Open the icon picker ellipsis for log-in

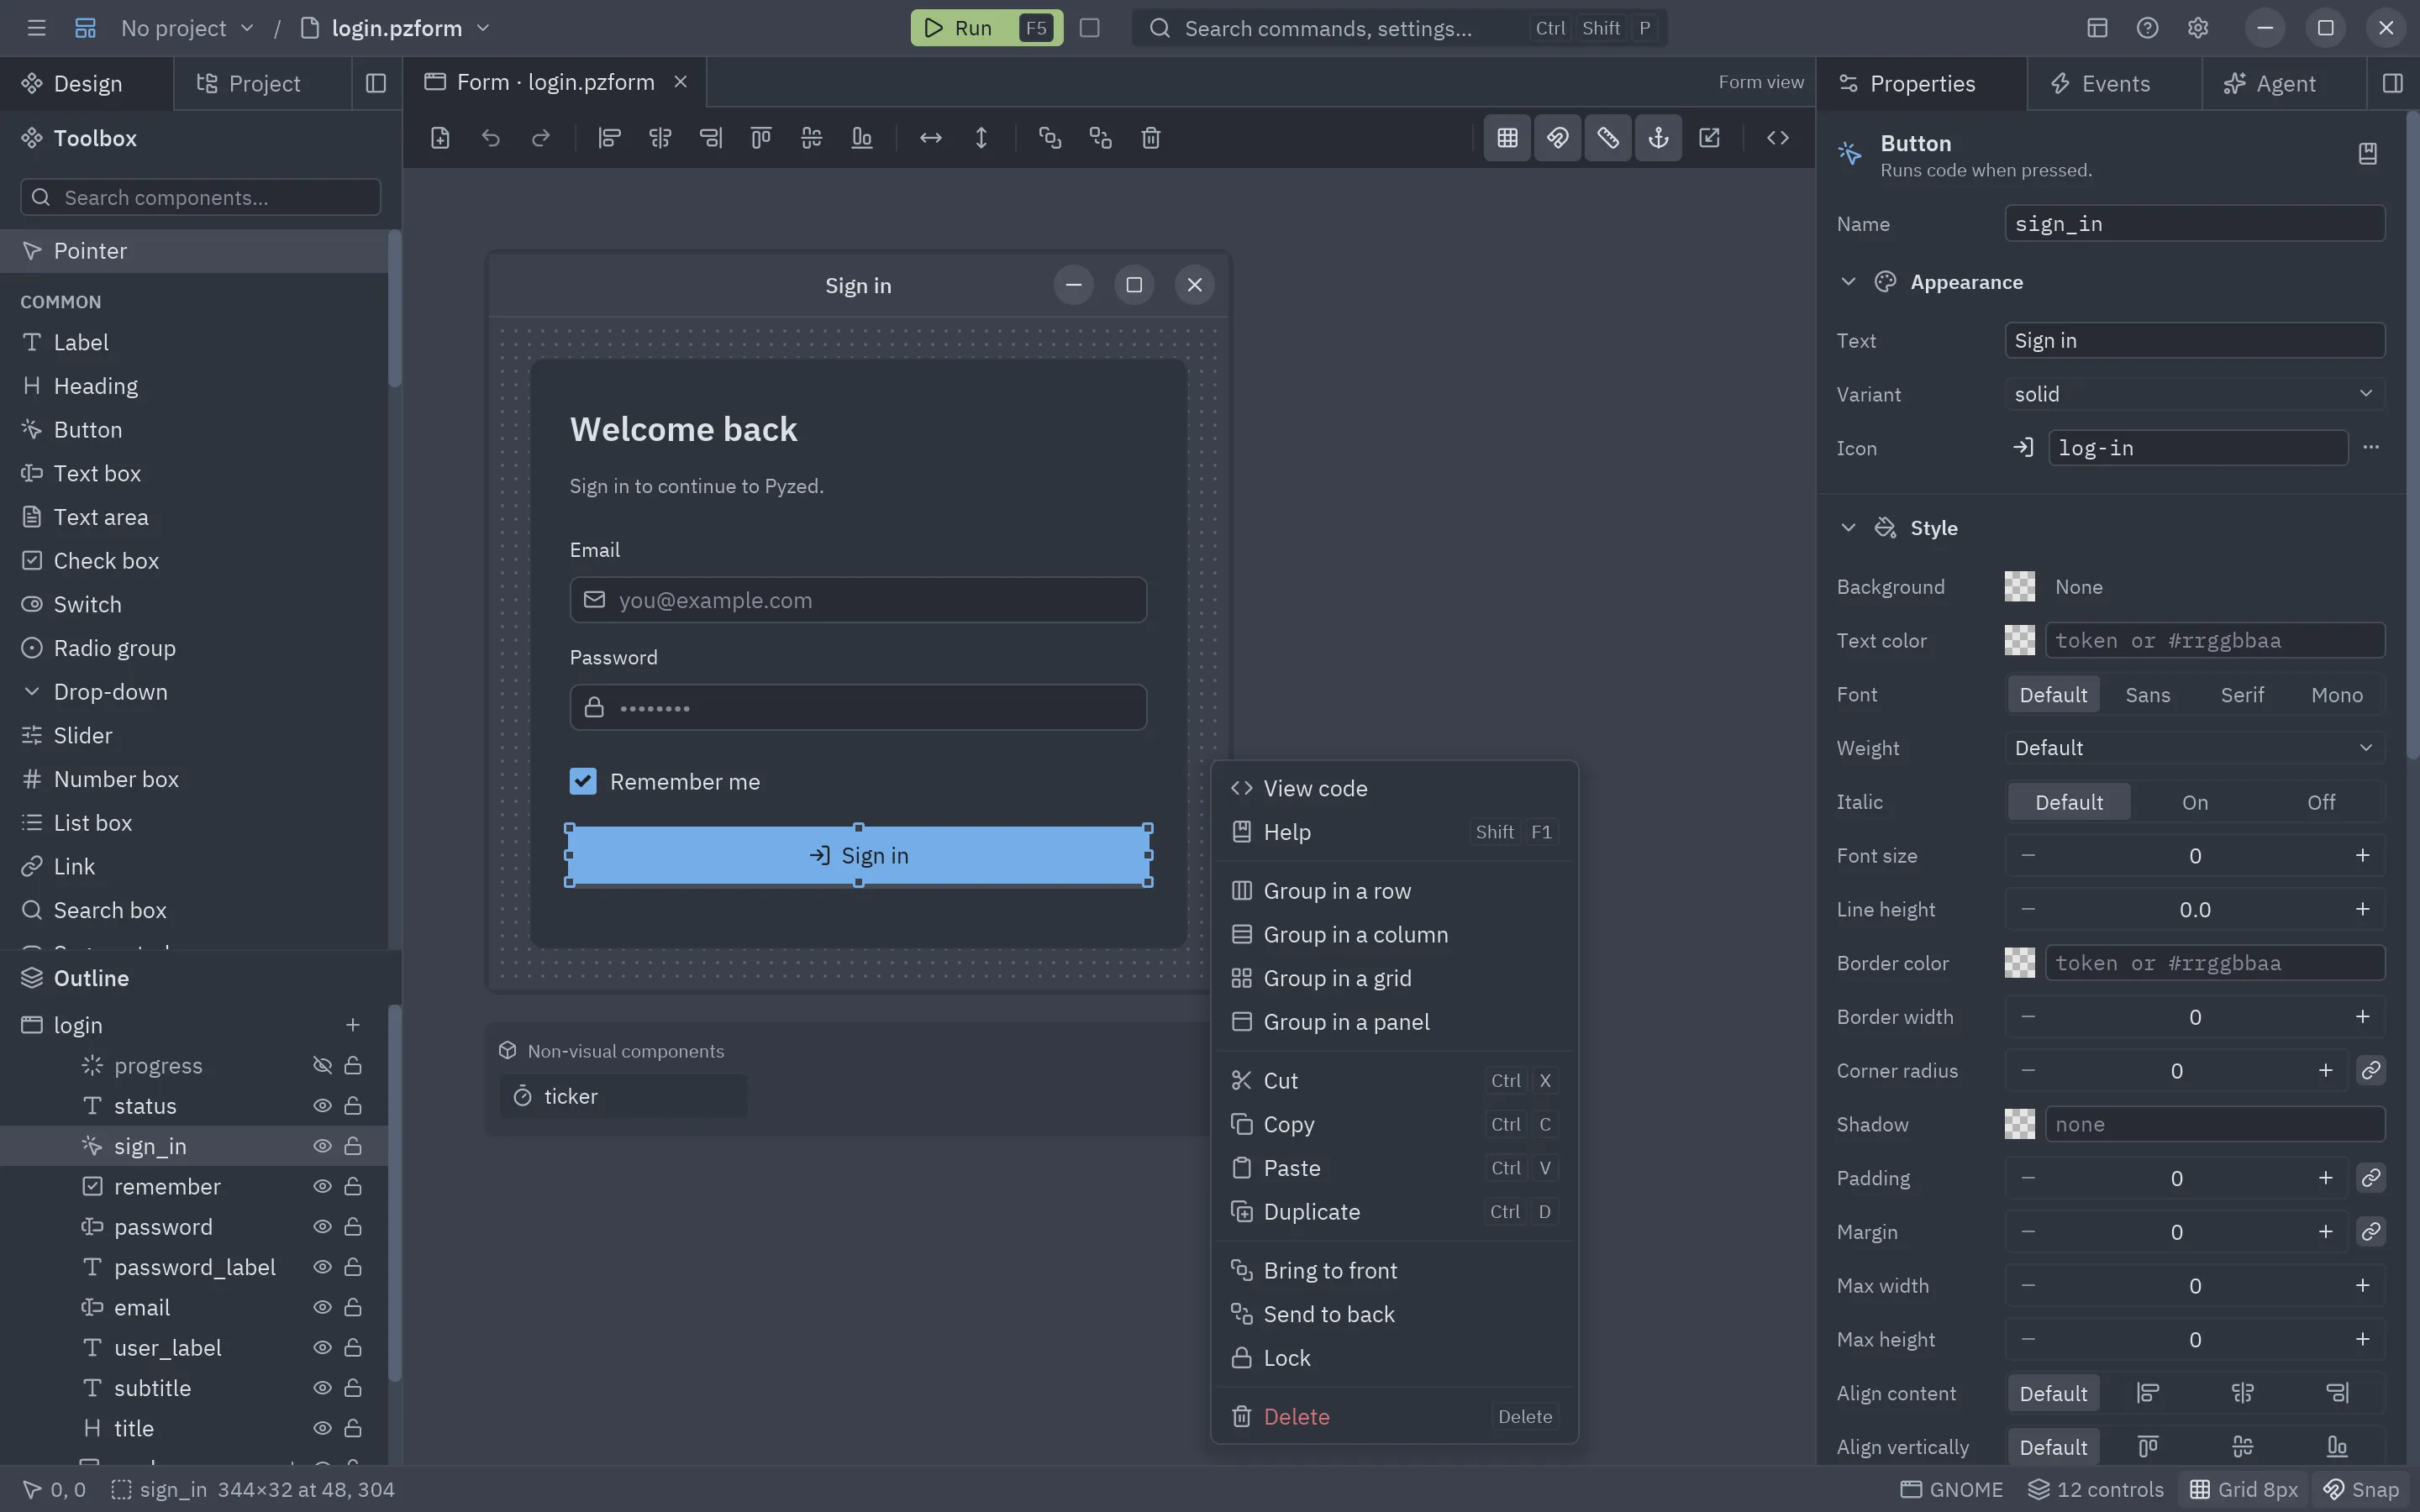click(2371, 448)
